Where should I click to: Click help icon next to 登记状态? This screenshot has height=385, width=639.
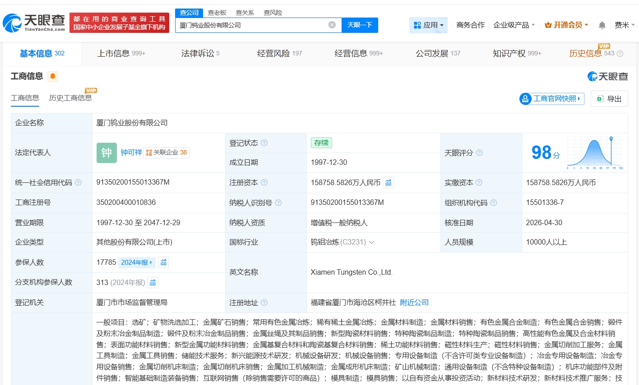(264, 143)
